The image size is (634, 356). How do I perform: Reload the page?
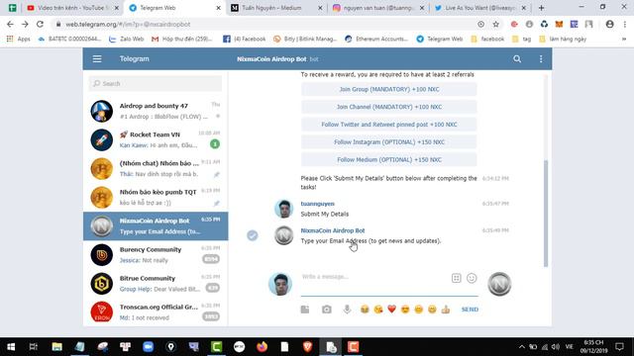(x=40, y=24)
